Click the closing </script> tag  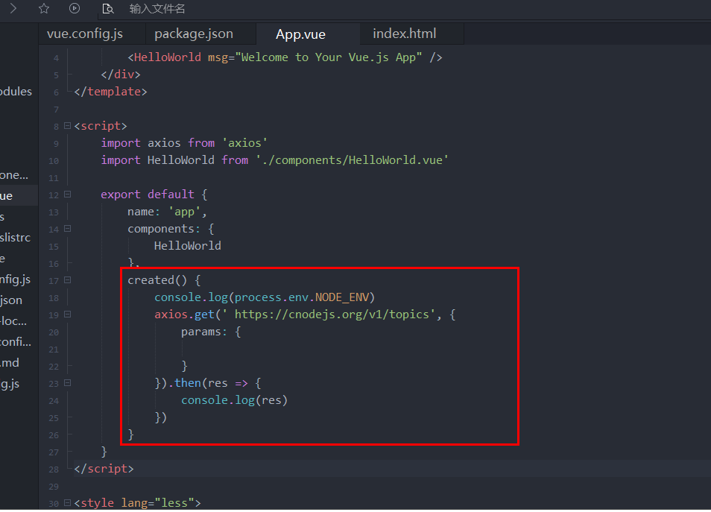click(104, 469)
